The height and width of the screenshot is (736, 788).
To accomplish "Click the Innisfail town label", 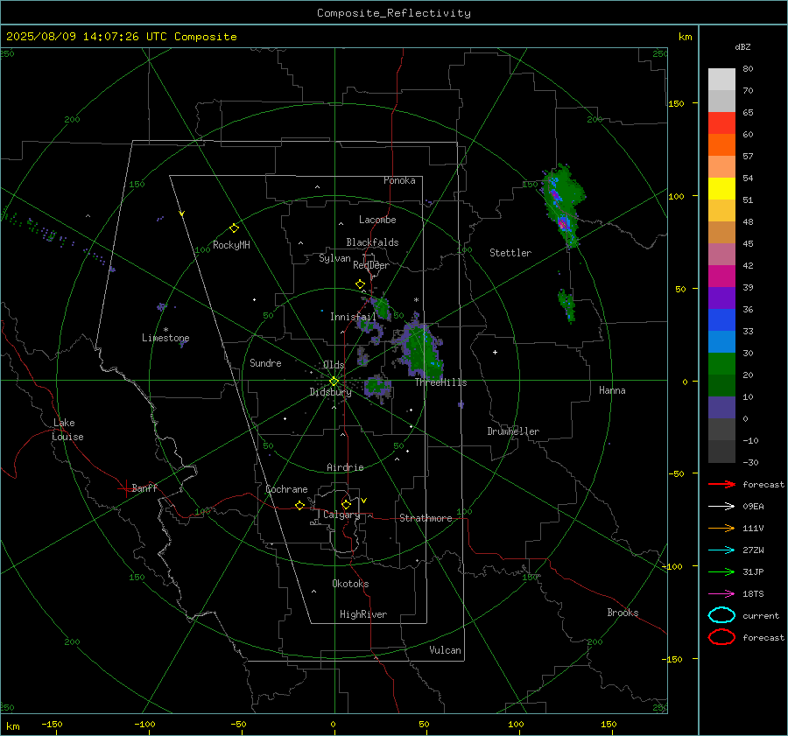I will coord(353,317).
